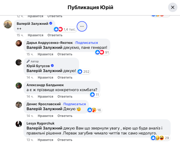The width and height of the screenshot is (180, 142).
Task: Follow Денис Ярославский via Подписаться
Action: pyautogui.click(x=75, y=104)
